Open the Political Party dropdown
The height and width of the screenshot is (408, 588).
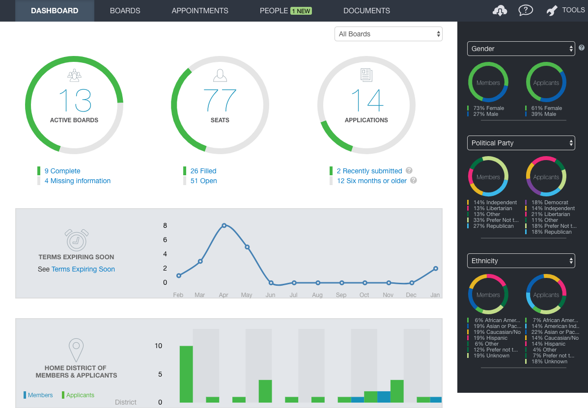click(521, 143)
